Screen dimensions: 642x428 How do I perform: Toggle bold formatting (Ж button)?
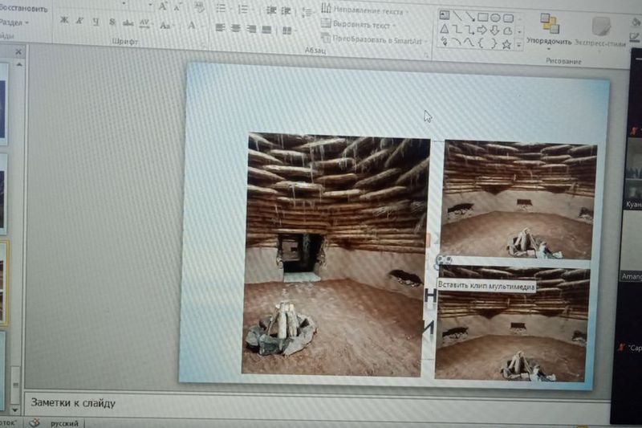(63, 21)
